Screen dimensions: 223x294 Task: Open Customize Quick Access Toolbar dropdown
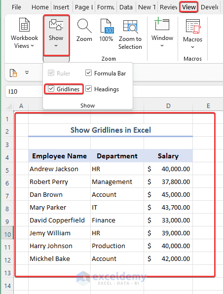point(27,73)
